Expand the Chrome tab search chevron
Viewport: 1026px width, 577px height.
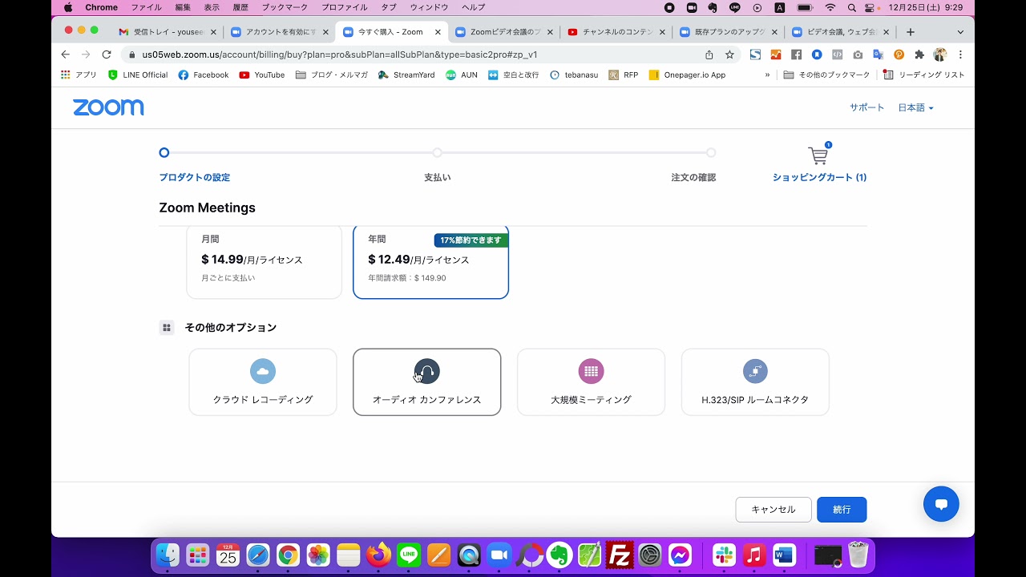tap(960, 32)
